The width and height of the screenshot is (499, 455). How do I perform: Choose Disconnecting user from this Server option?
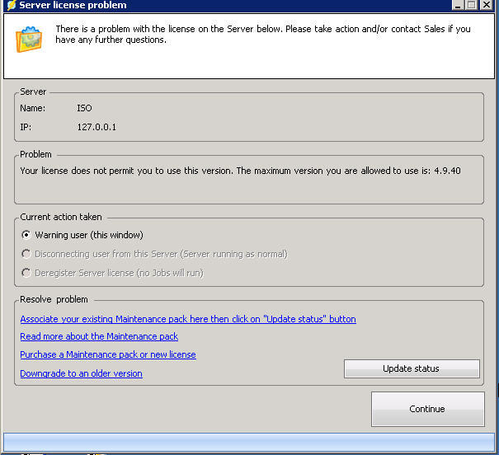point(26,254)
